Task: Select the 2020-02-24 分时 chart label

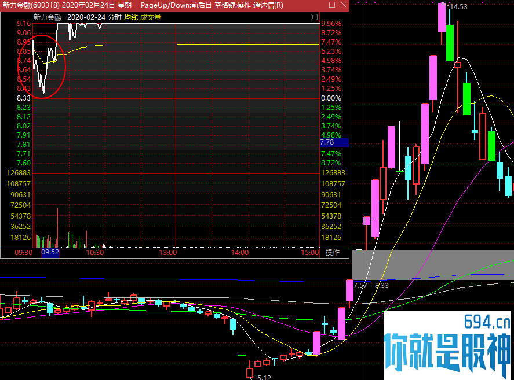Action: 94,17
